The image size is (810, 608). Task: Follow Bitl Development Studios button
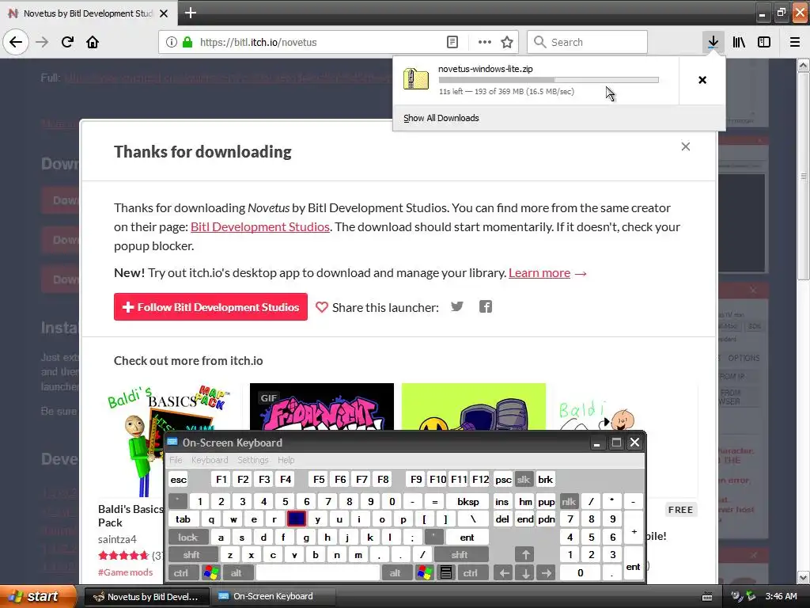tap(210, 306)
